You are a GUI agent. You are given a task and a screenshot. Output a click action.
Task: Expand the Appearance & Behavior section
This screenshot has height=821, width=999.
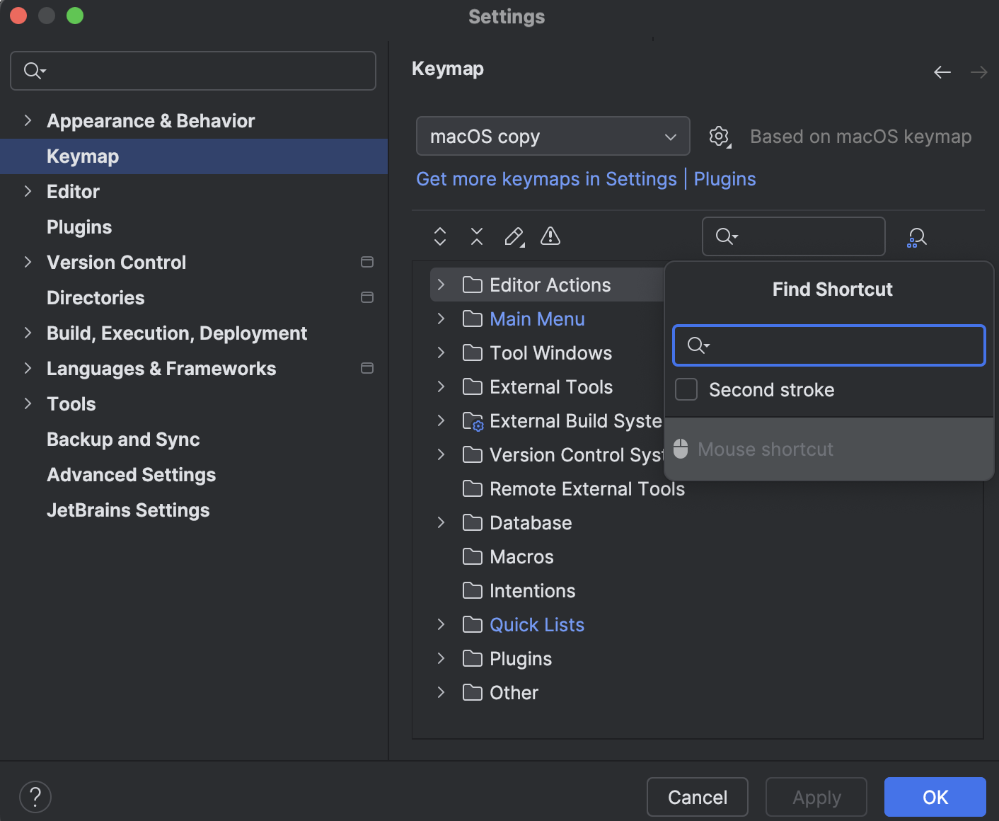[27, 120]
